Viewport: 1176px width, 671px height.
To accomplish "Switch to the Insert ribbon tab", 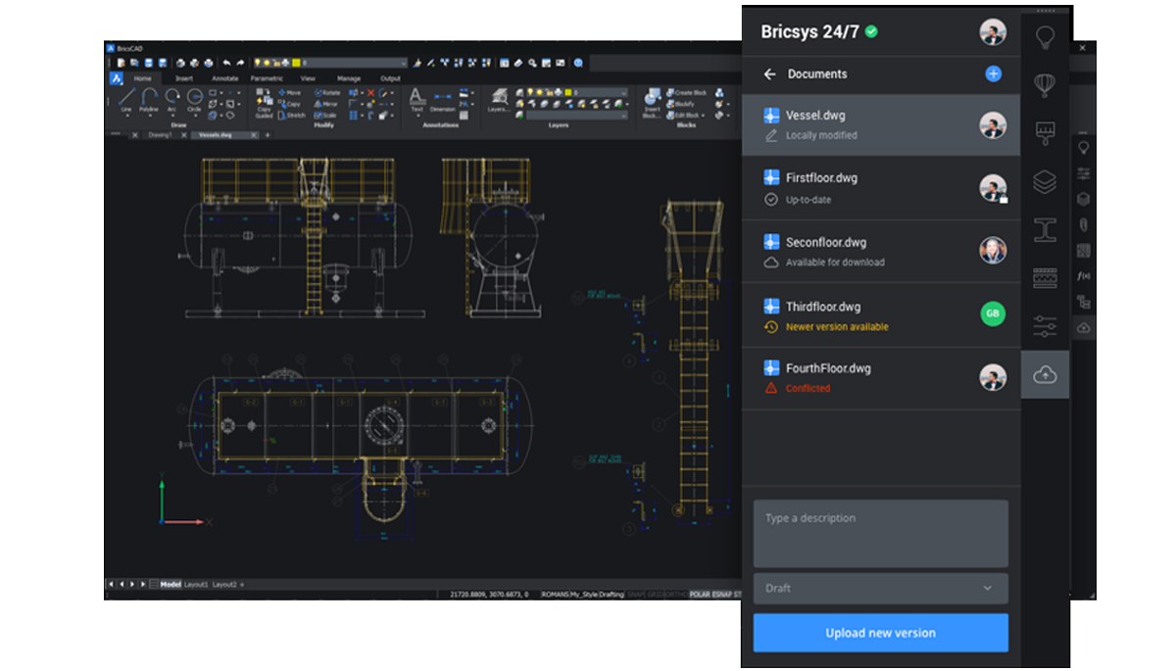I will coord(184,78).
